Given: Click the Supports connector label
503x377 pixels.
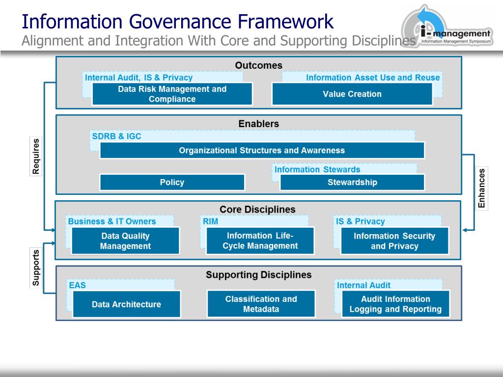Looking at the screenshot, I should tap(36, 268).
